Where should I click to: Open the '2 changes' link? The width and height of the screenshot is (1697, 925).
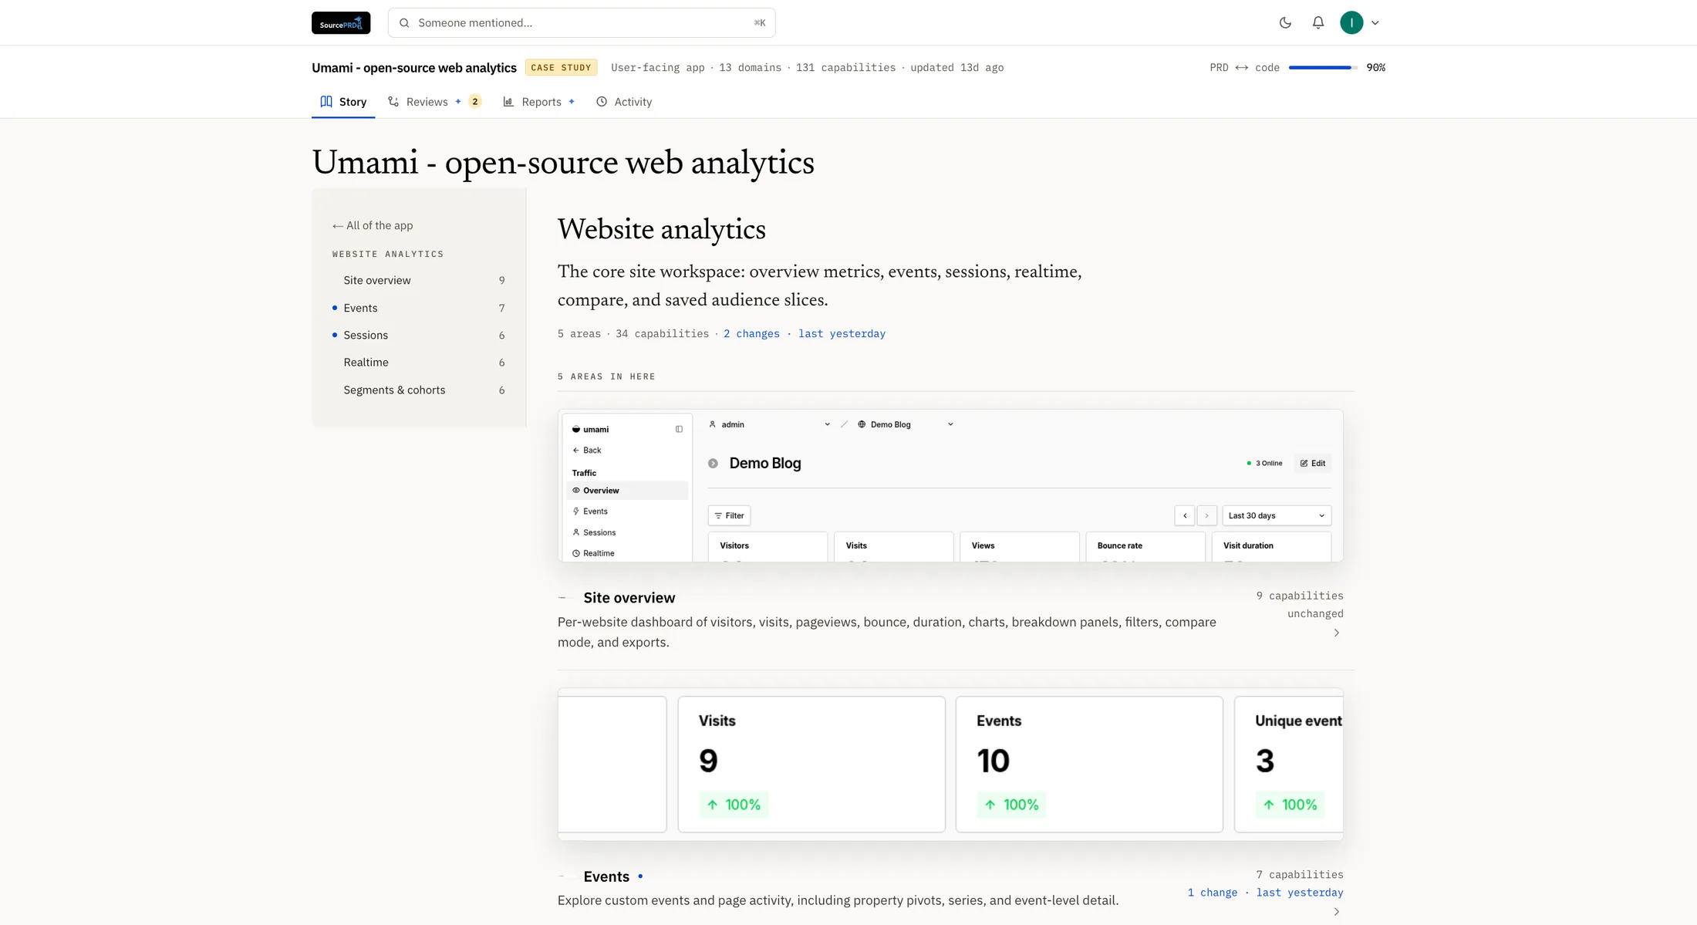pos(751,334)
